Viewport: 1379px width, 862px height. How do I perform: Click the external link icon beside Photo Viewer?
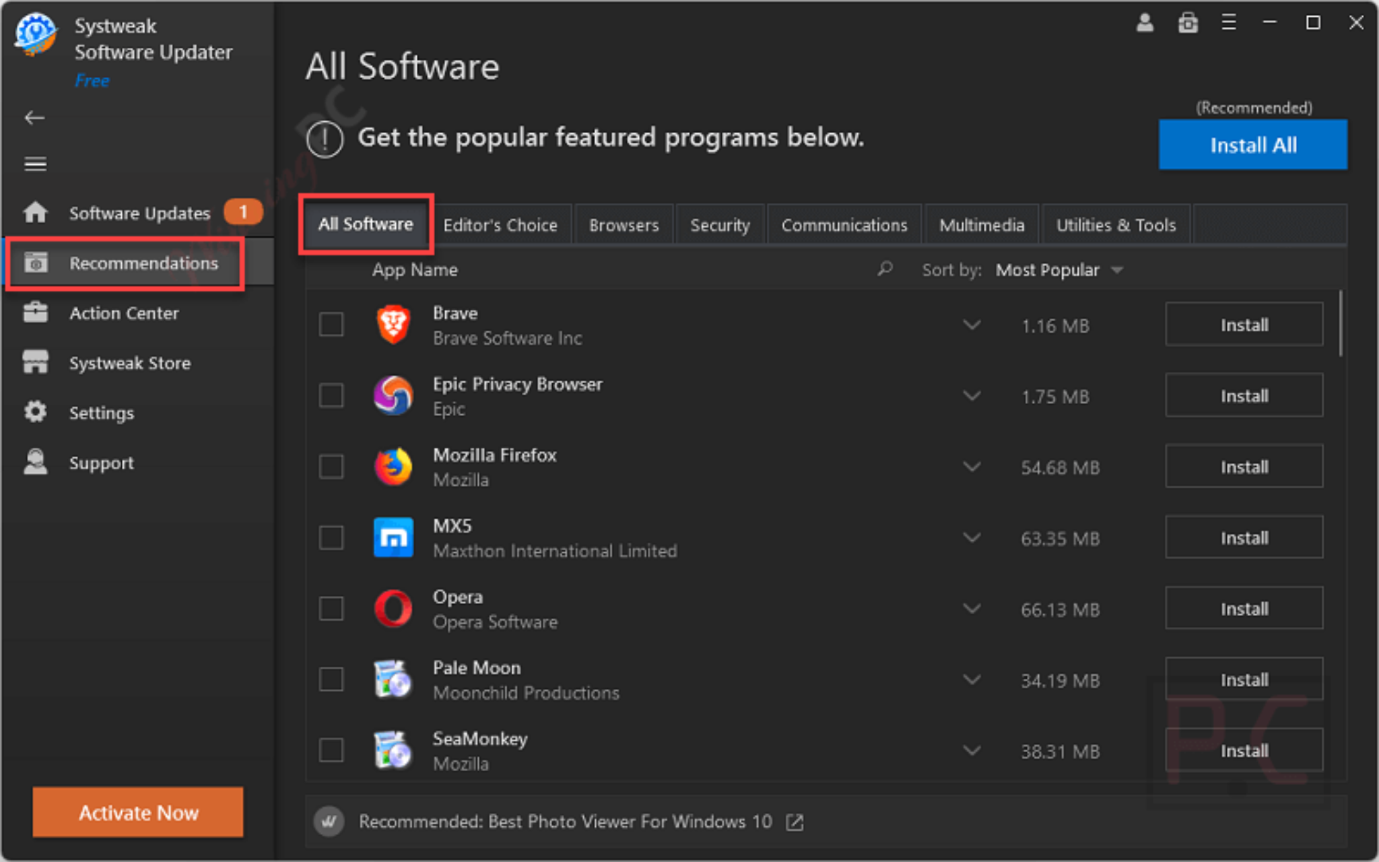click(795, 822)
